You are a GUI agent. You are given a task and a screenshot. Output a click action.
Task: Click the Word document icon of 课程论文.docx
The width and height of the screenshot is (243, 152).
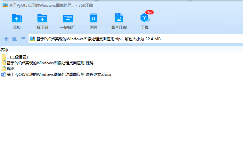(x=4, y=75)
